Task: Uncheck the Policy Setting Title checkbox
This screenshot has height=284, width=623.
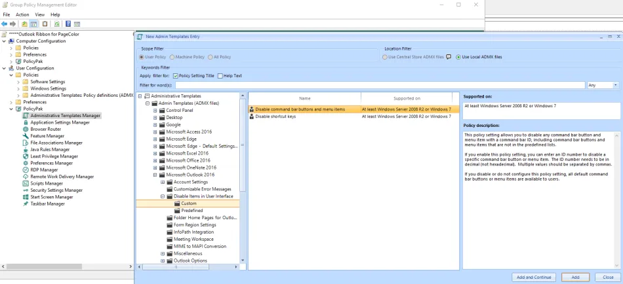Action: [x=176, y=76]
